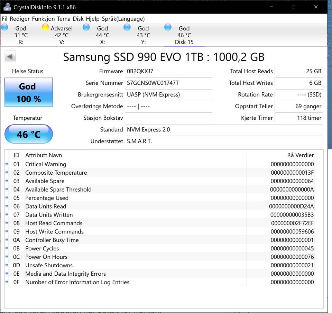Open the Hjelp menu

pos(93,19)
